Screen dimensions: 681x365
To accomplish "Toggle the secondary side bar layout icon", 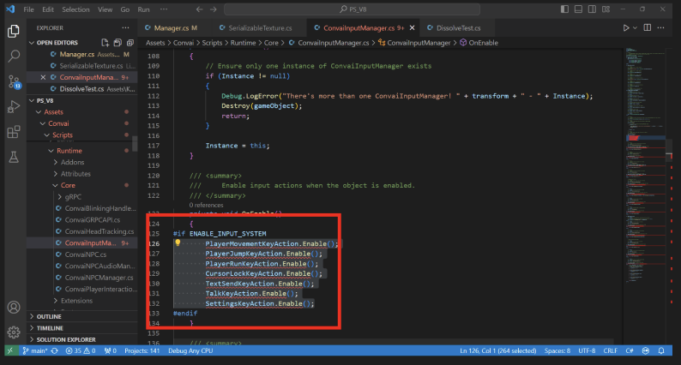I will coord(592,9).
